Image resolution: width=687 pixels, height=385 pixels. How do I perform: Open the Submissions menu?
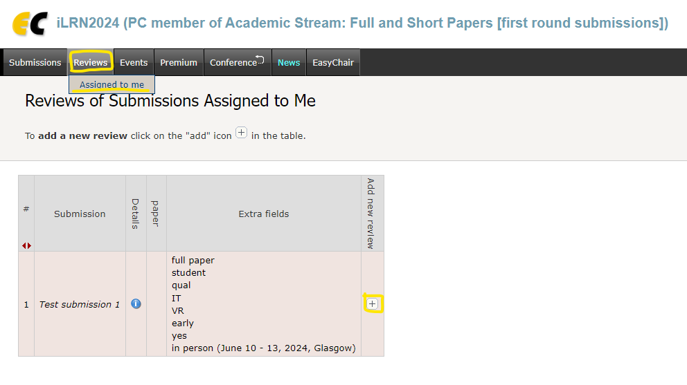click(x=35, y=62)
